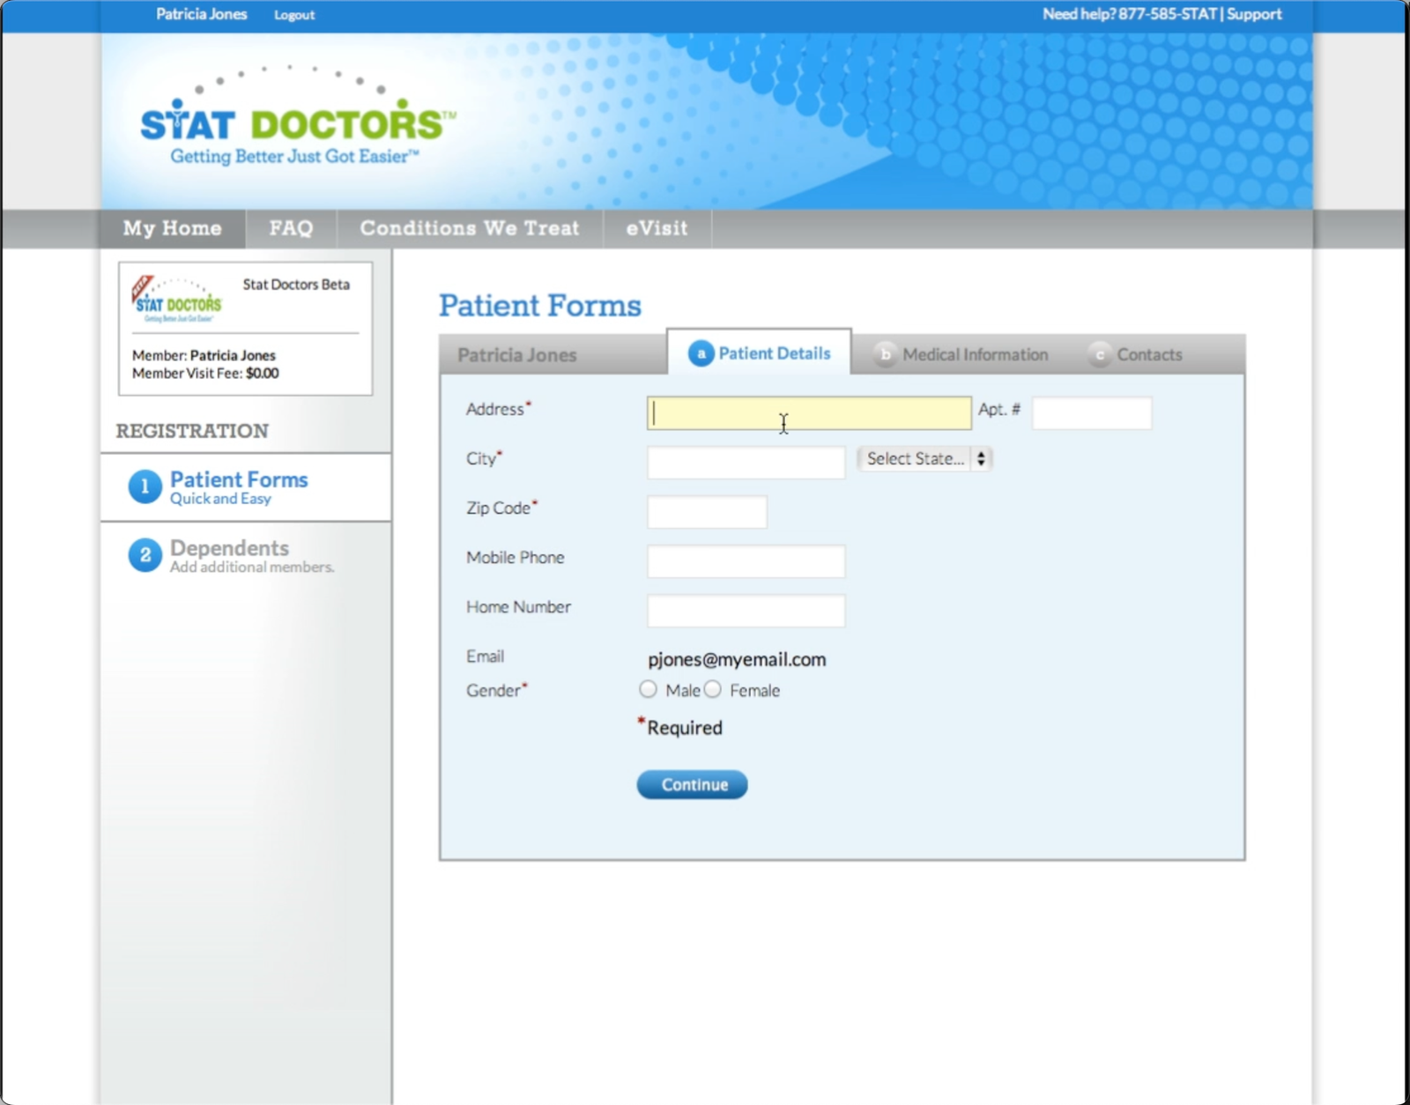Viewport: 1410px width, 1105px height.
Task: Switch to the eVisit tab
Action: 657,228
